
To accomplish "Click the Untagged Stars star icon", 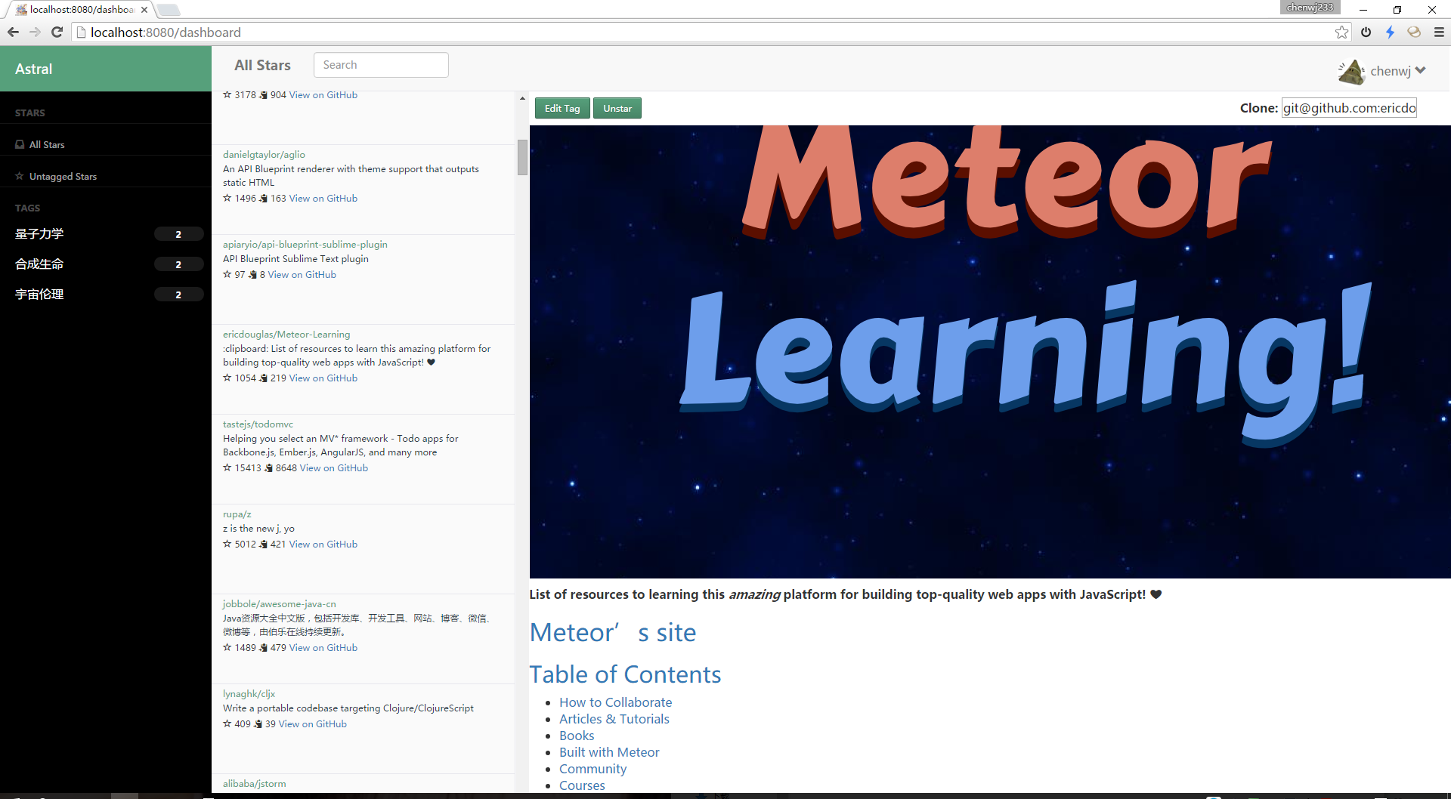I will coord(20,176).
